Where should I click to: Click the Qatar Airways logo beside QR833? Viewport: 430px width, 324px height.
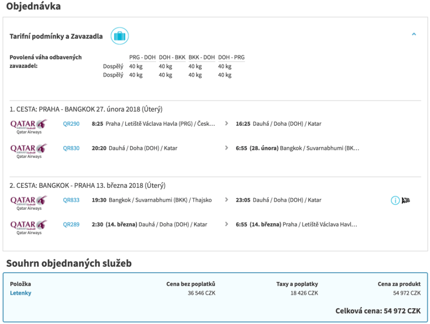[x=29, y=202]
